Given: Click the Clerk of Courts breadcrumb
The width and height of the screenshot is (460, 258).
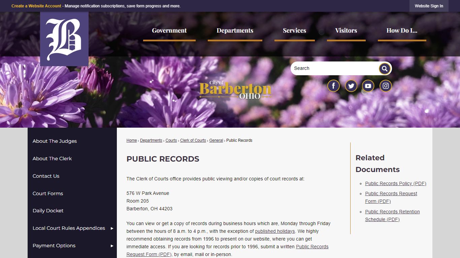Looking at the screenshot, I should point(193,140).
